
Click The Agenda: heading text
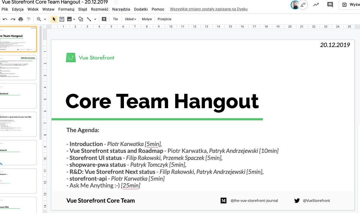coord(83,130)
